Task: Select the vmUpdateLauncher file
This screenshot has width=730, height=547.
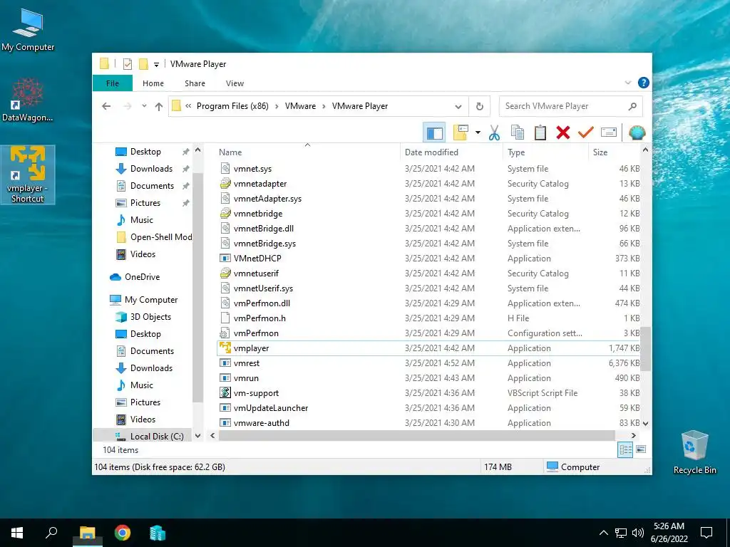Action: pyautogui.click(x=428, y=408)
